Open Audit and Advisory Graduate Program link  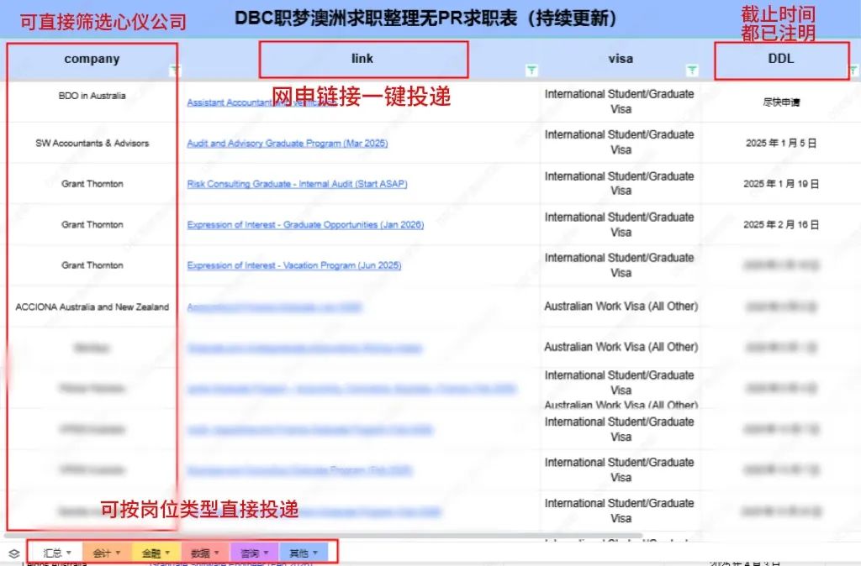click(x=288, y=143)
